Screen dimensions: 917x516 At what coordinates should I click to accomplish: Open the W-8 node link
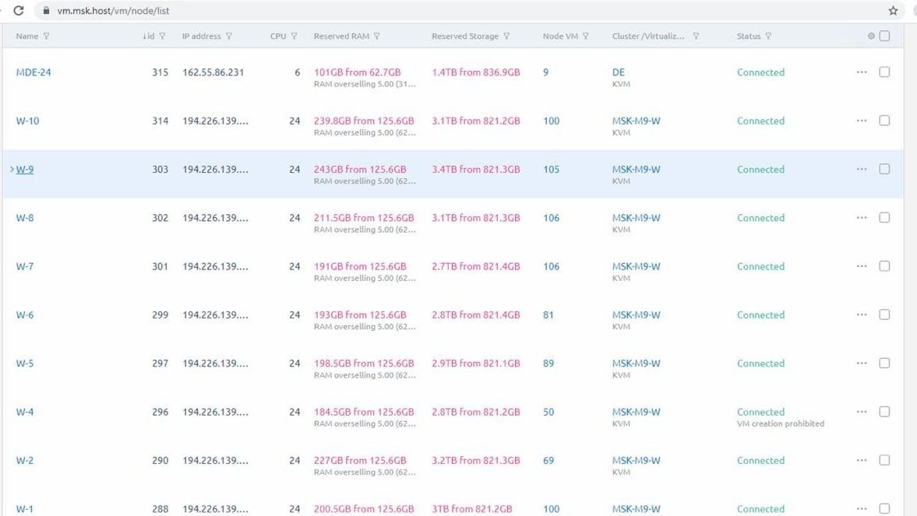25,218
